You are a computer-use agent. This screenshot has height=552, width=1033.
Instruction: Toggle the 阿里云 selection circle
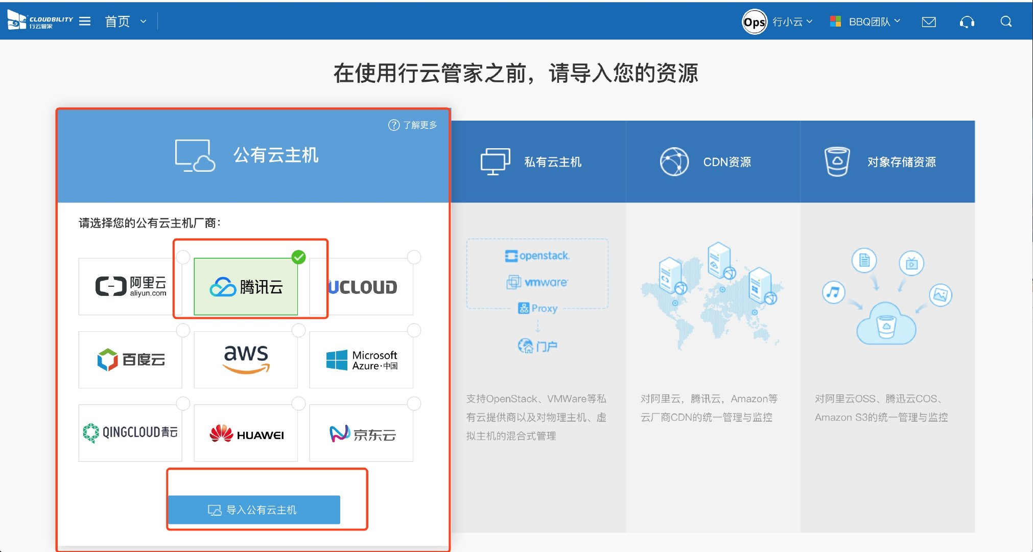point(183,257)
